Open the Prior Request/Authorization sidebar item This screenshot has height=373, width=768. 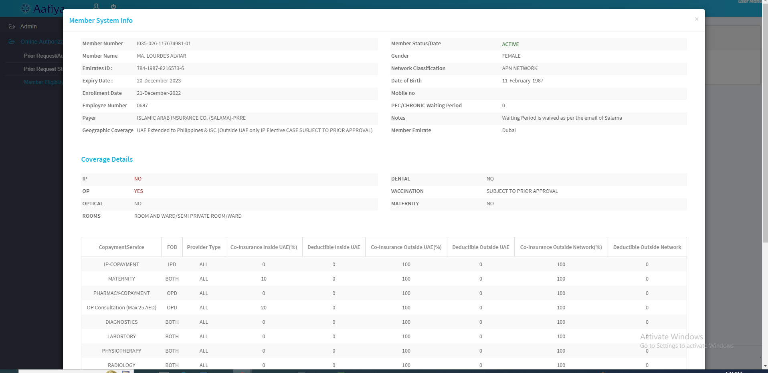click(43, 56)
